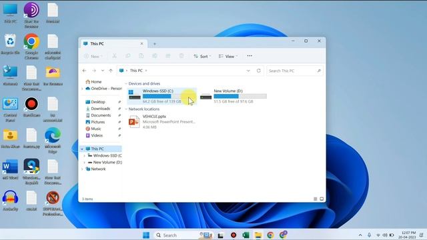Select Bandicam desktop shortcut
Image resolution: width=427 pixels, height=240 pixels.
tap(31, 107)
